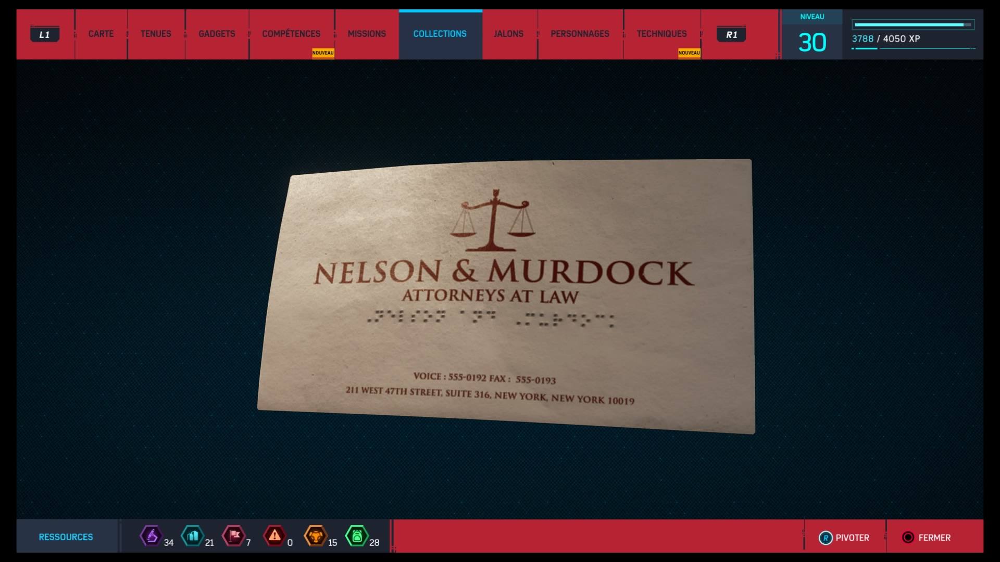Open the Techniques tab
The width and height of the screenshot is (1000, 562).
(661, 34)
